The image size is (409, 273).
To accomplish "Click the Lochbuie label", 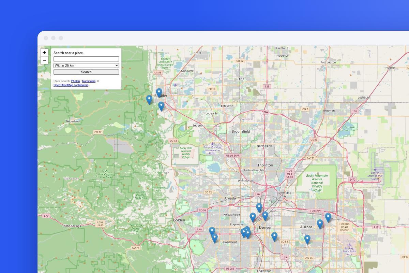I will [364, 97].
